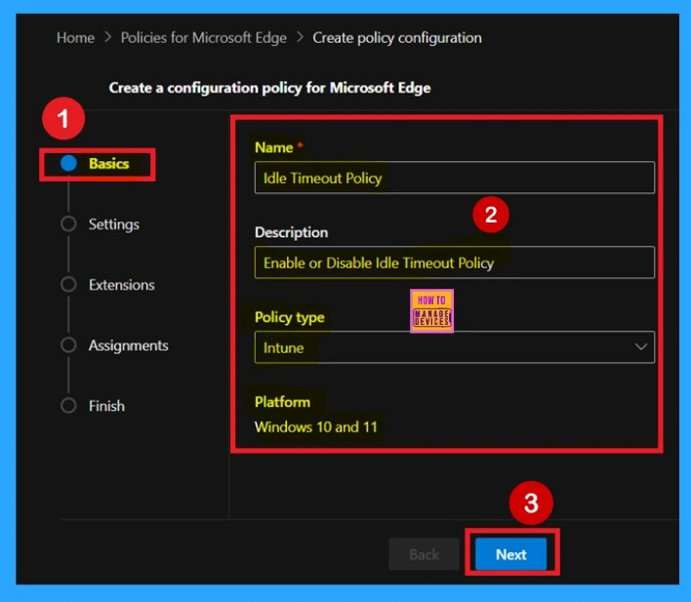Screen dimensions: 691x602
Task: Click the Home breadcrumb link
Action: click(x=75, y=38)
